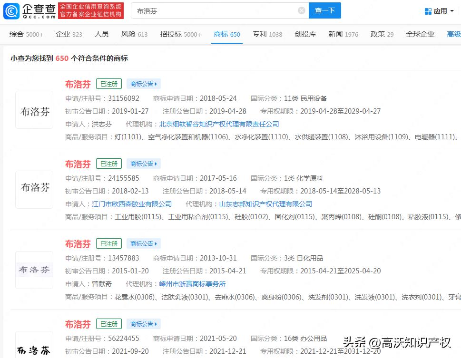Click the 已注册 badge on second result

[x=109, y=164]
